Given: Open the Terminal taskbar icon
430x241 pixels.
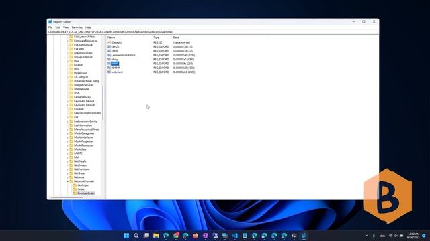Looking at the screenshot, I should [294, 236].
